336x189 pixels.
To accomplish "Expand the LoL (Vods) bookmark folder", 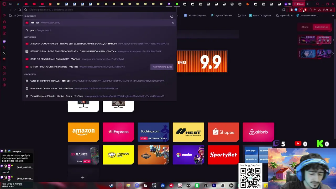I will pyautogui.click(x=16, y=15).
